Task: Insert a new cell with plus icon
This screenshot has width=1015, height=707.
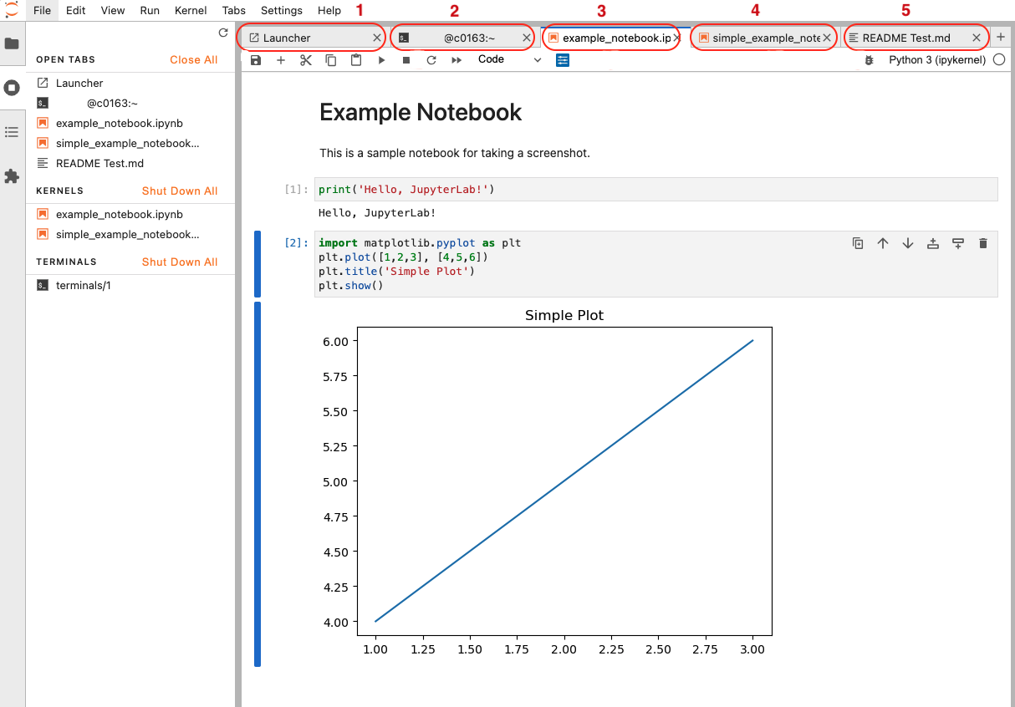Action: coord(281,60)
